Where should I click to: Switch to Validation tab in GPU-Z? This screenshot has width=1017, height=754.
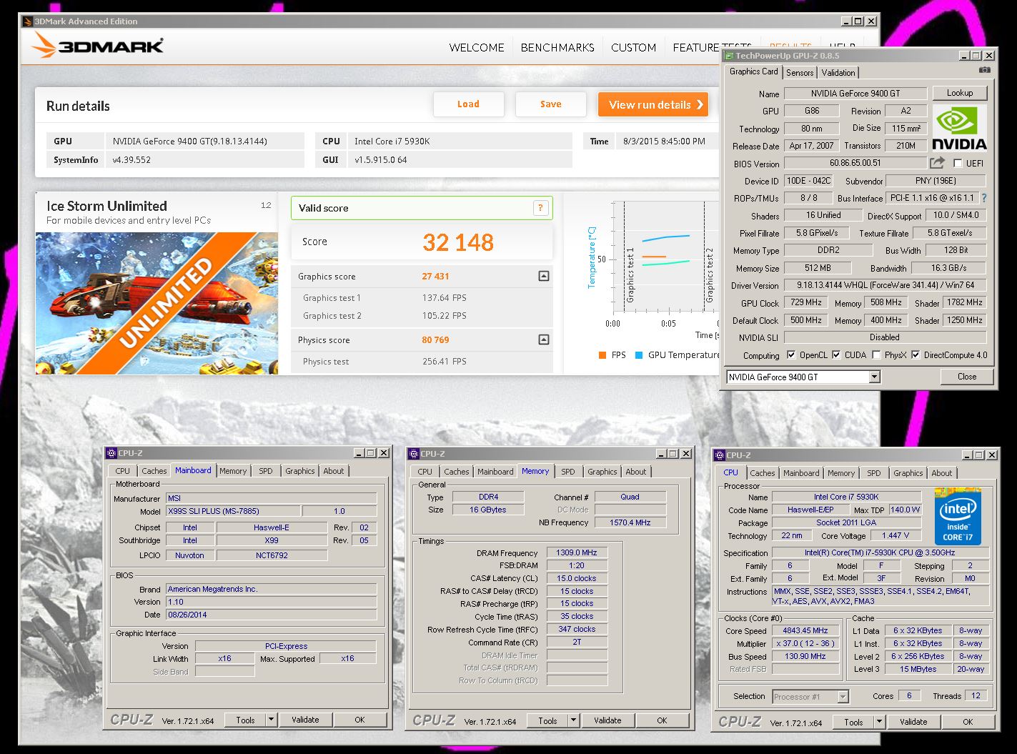838,73
